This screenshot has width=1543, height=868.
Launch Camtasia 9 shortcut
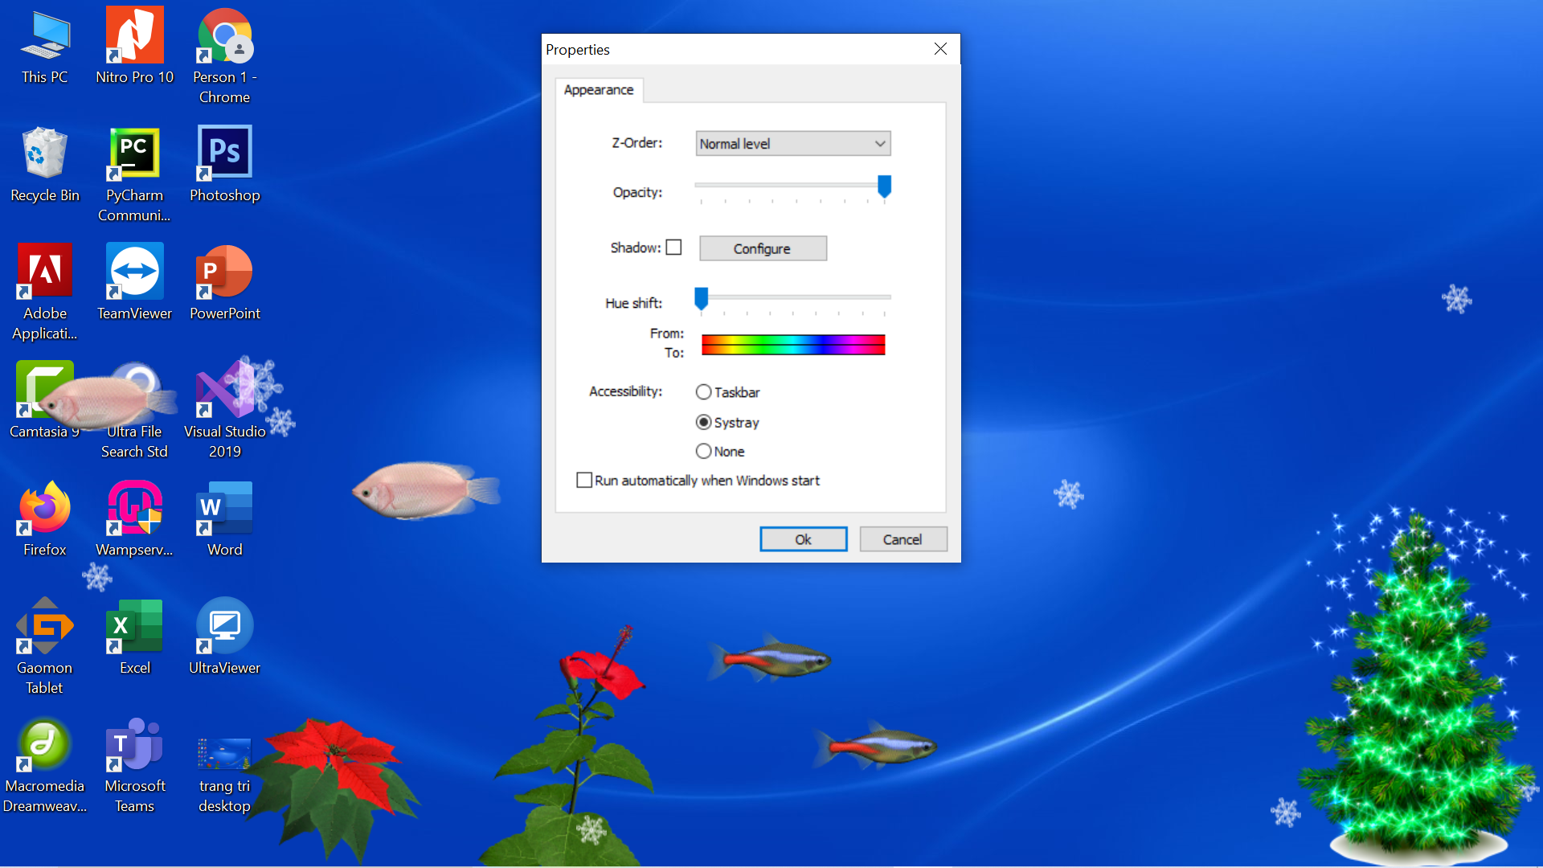coord(45,401)
